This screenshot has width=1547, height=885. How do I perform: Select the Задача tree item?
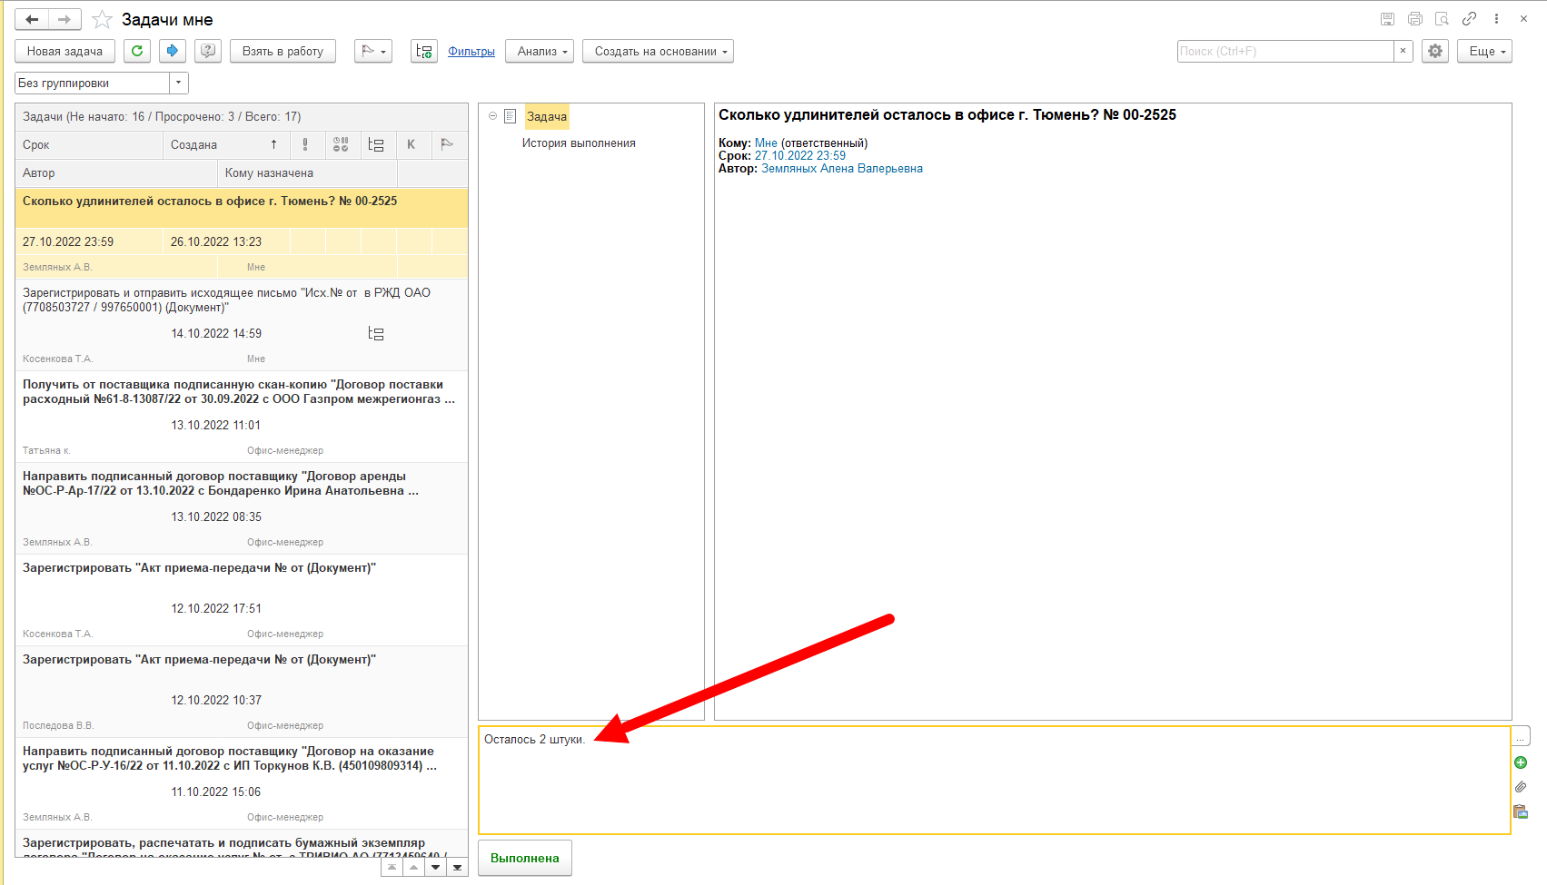click(547, 116)
